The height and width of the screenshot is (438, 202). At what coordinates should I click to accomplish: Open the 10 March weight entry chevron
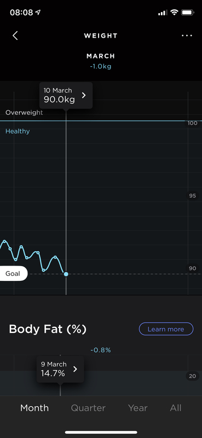pos(84,95)
